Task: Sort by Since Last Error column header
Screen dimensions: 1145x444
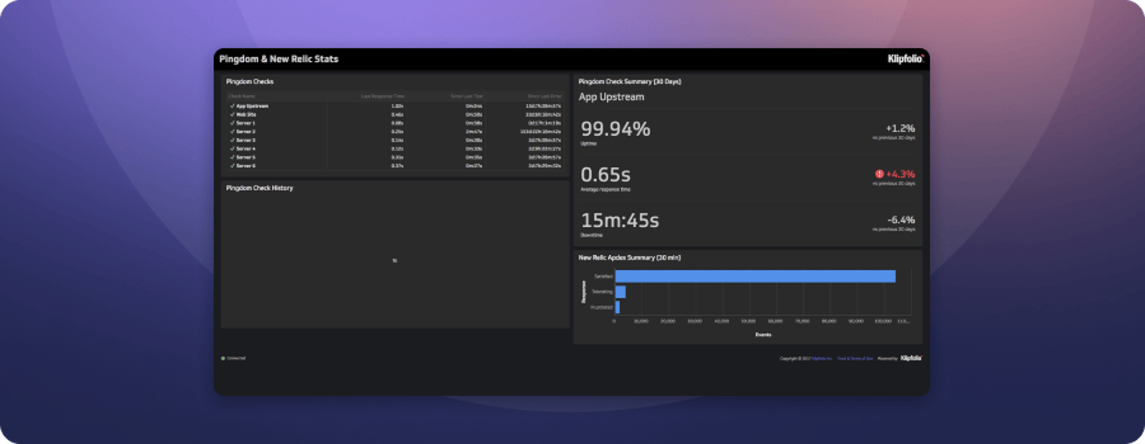Action: tap(544, 96)
